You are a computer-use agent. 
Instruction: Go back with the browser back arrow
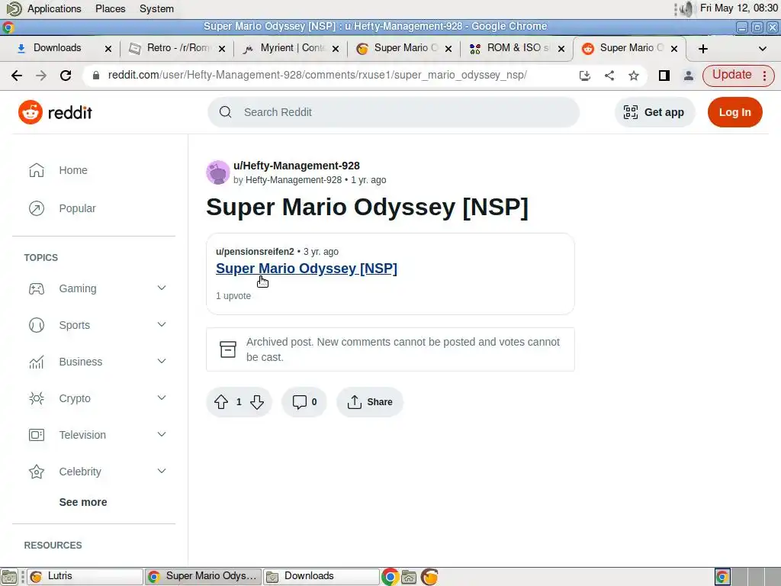(x=17, y=76)
